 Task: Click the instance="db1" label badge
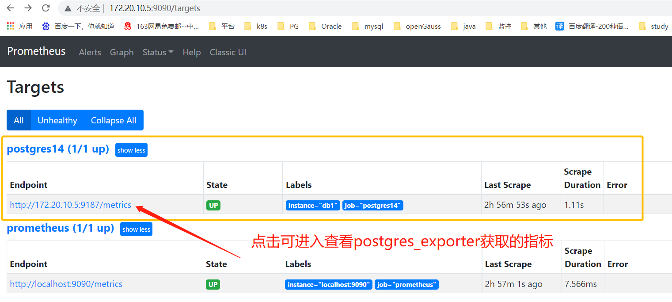pyautogui.click(x=313, y=206)
